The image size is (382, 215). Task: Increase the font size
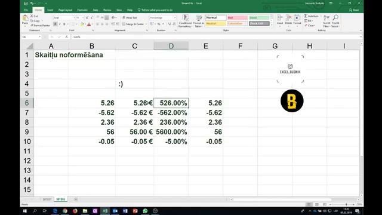click(87, 18)
